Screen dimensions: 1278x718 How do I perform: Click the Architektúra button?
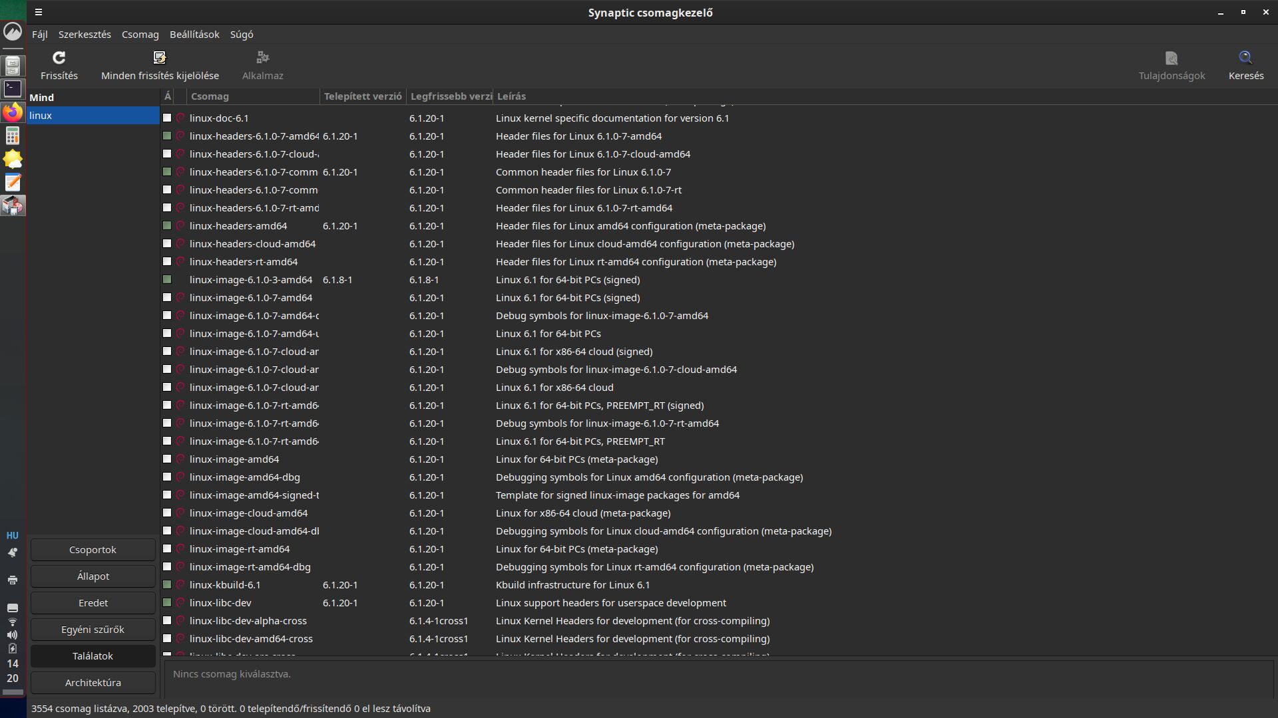click(93, 683)
